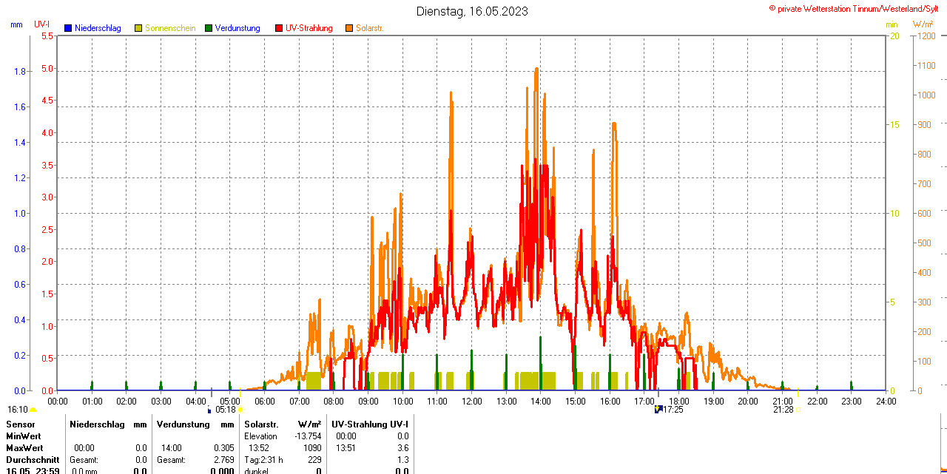
Task: Toggle the Verdunstung series label
Action: coord(237,28)
